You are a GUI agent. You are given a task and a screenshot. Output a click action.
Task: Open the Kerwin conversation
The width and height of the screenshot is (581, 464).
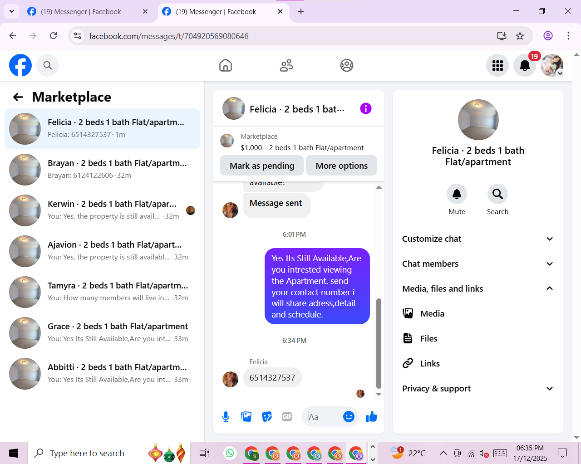click(x=102, y=210)
